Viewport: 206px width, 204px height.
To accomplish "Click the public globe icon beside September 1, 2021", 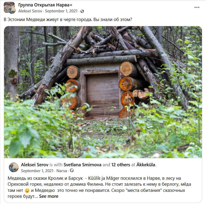I will coord(82,11).
